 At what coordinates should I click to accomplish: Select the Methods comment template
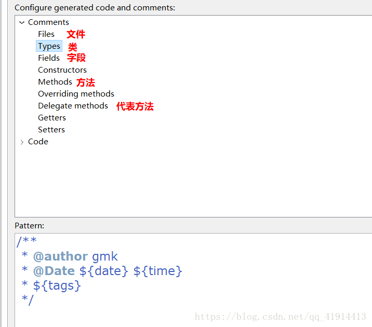click(55, 82)
